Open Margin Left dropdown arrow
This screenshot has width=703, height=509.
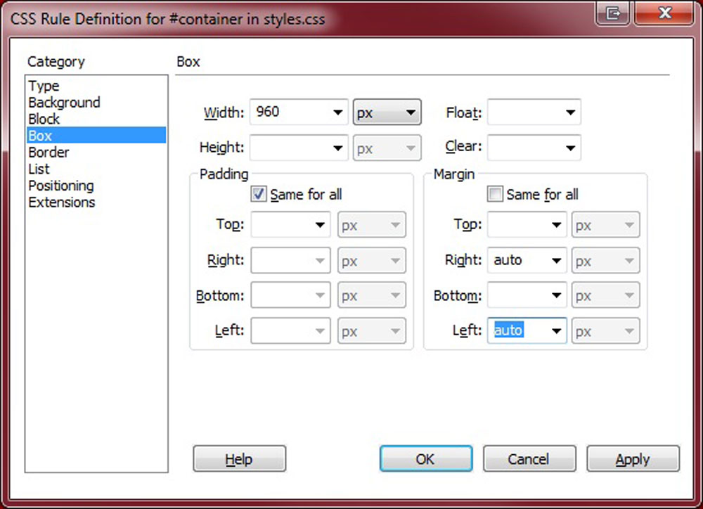[557, 331]
